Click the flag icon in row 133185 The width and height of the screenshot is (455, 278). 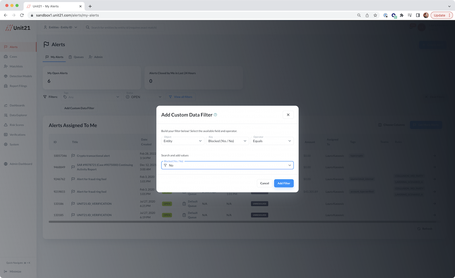point(73,215)
